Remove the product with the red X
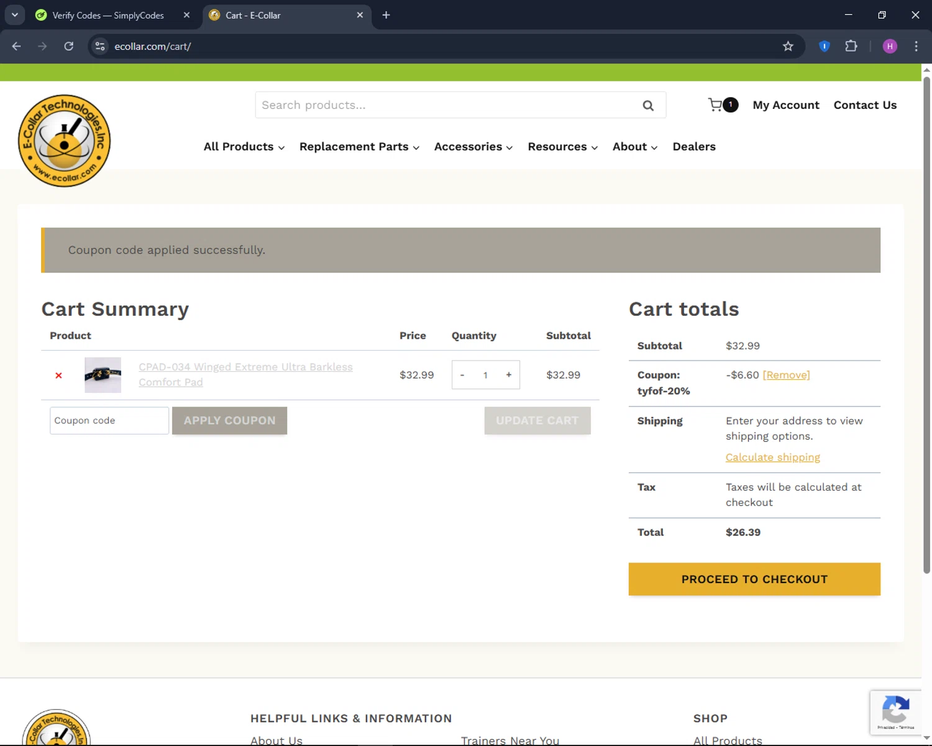Image resolution: width=932 pixels, height=746 pixels. pyautogui.click(x=58, y=375)
